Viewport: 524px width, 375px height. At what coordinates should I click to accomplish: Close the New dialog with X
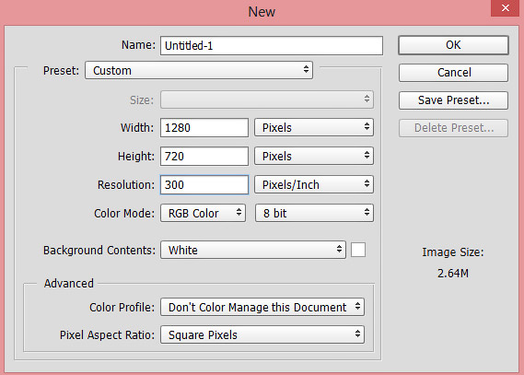tap(506, 7)
